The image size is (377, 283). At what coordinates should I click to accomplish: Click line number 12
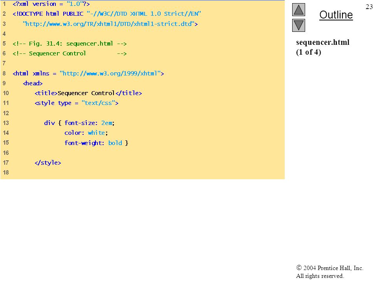point(6,113)
